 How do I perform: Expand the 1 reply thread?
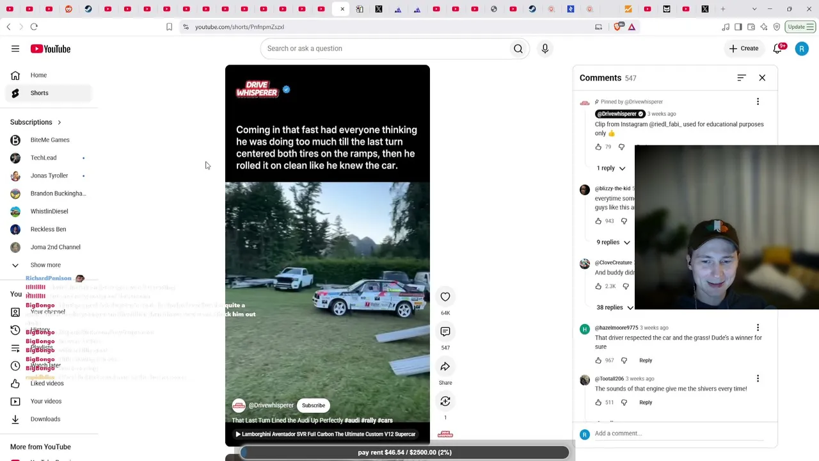(611, 168)
